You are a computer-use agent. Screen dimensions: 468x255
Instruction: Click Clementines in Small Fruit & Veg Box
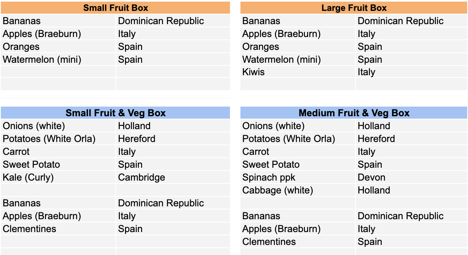click(58, 229)
